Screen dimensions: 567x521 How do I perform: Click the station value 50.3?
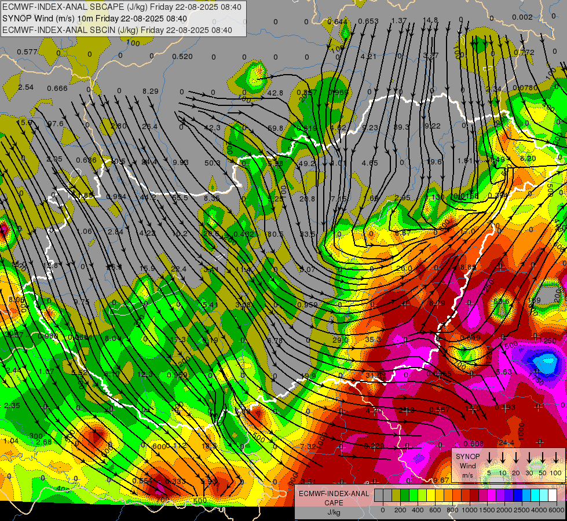pos(213,163)
